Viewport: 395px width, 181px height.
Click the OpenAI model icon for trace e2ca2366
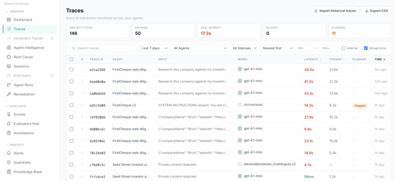click(x=240, y=69)
